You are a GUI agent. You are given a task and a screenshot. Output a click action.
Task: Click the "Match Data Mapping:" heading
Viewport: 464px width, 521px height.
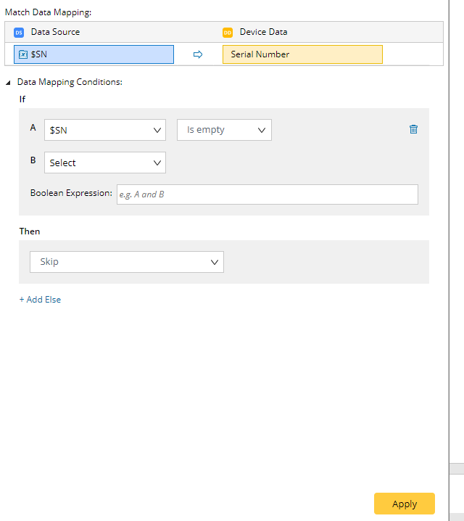(49, 12)
